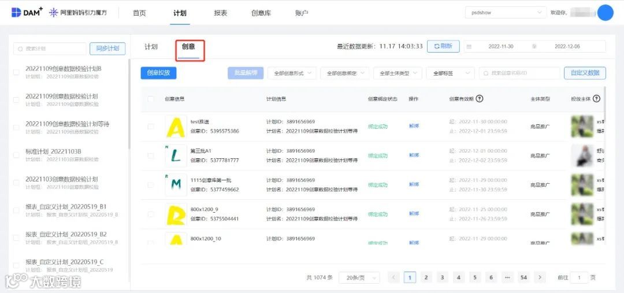
Task: Click the search icon in 搜索计划 box
Action: 21,49
